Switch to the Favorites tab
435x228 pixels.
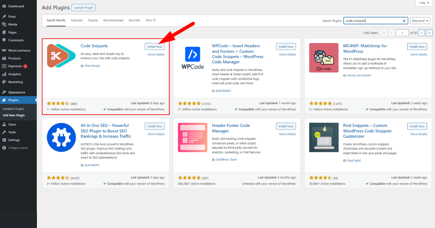click(134, 20)
